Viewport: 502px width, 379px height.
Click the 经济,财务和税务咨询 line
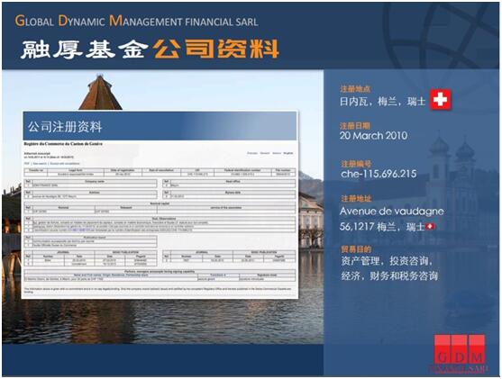(x=389, y=275)
